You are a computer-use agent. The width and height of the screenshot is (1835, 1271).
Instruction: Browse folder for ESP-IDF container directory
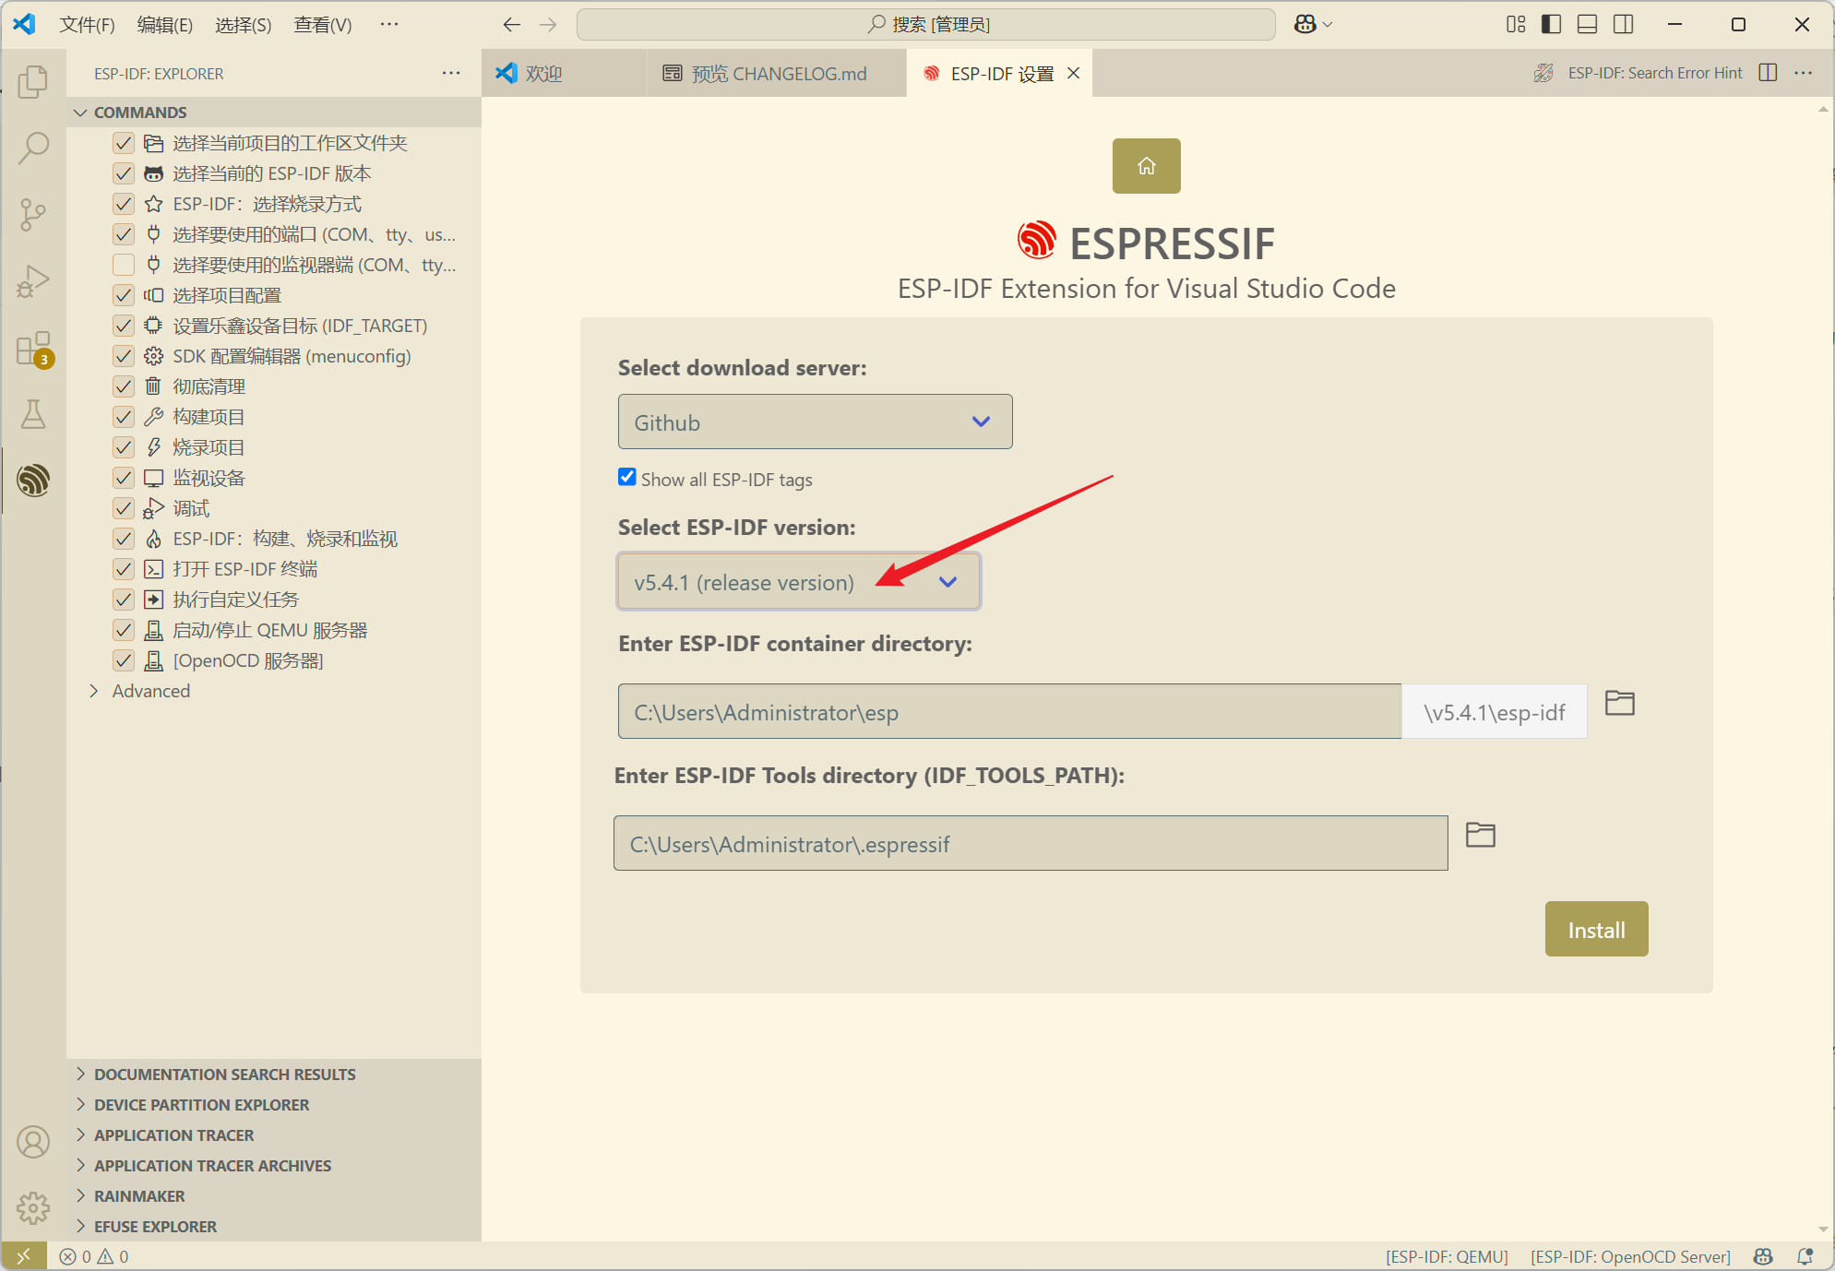(1619, 703)
